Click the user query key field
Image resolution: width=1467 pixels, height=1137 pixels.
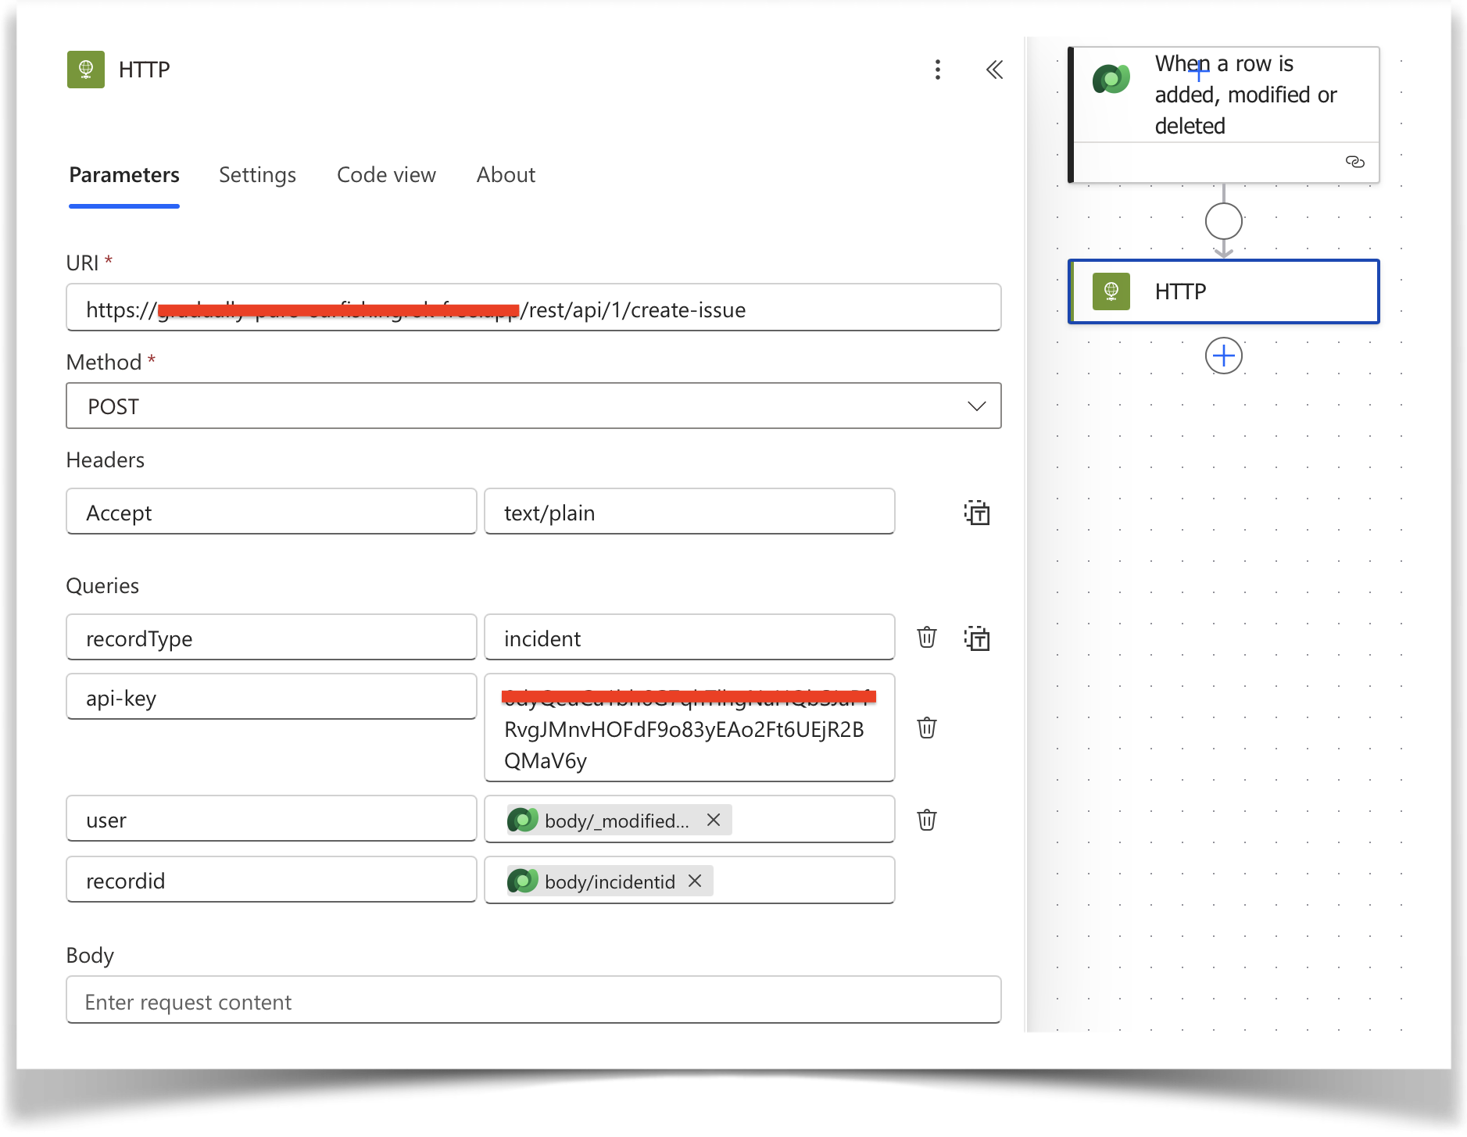[271, 819]
